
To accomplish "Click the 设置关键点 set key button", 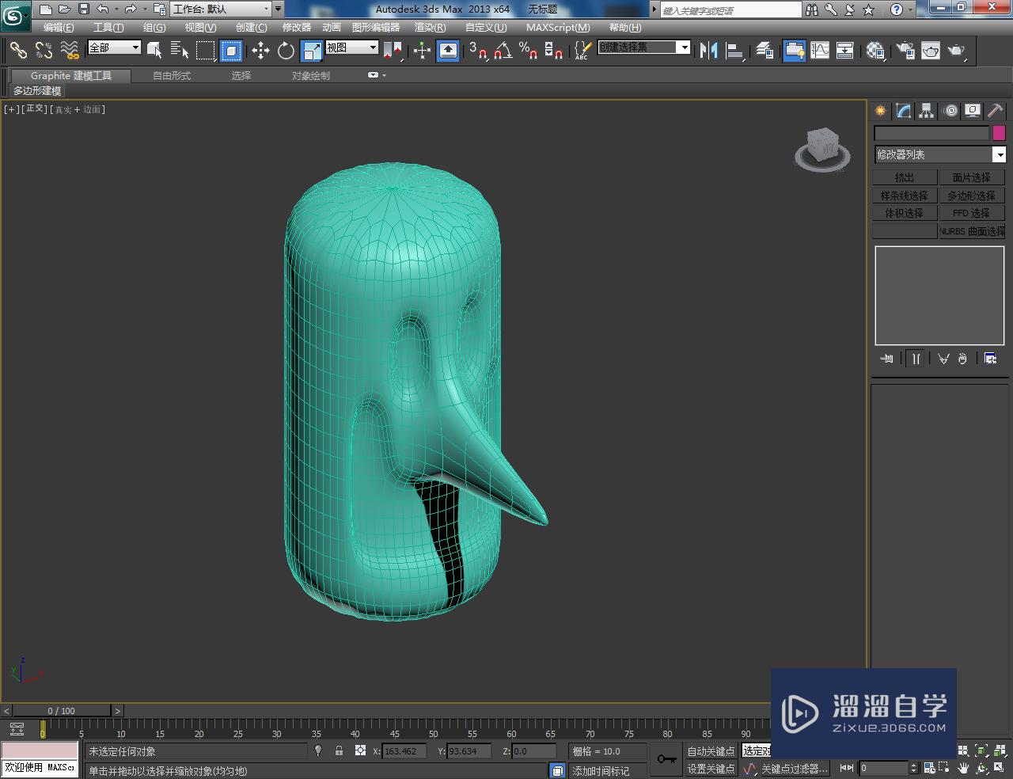I will tap(710, 769).
